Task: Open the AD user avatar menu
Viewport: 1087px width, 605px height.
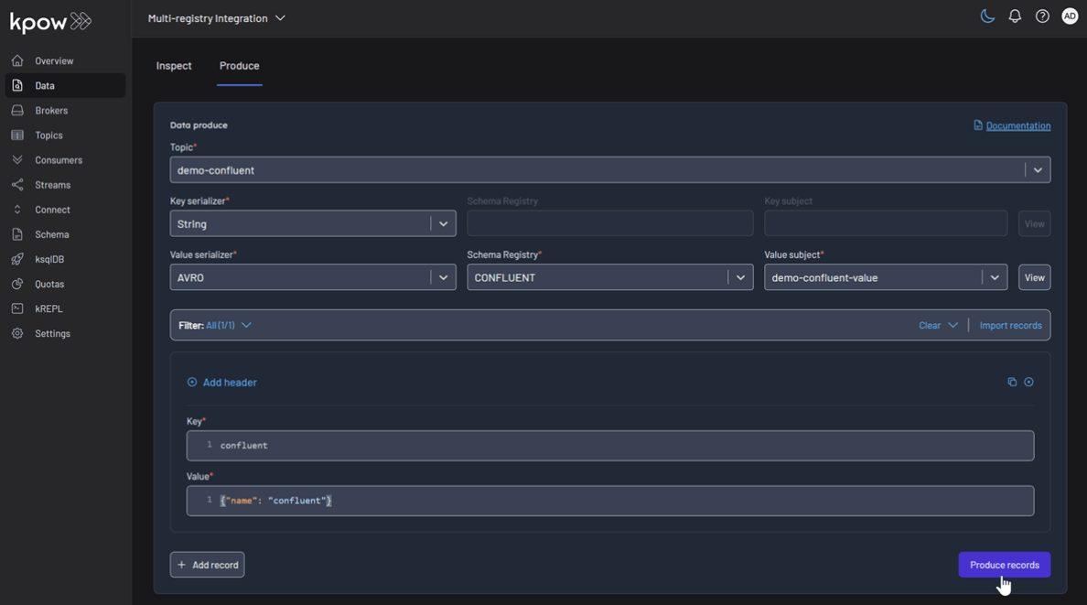Action: point(1070,16)
